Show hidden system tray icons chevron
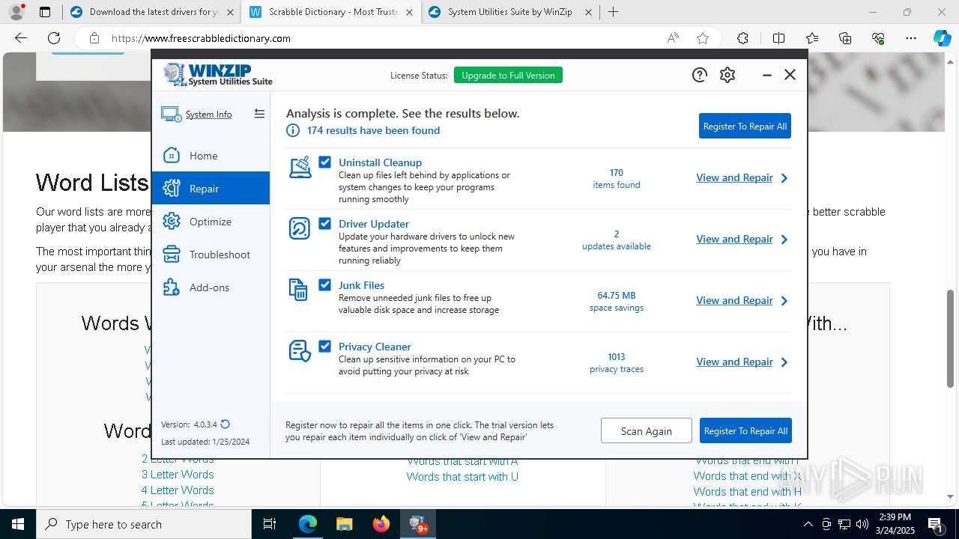959x539 pixels. click(808, 524)
